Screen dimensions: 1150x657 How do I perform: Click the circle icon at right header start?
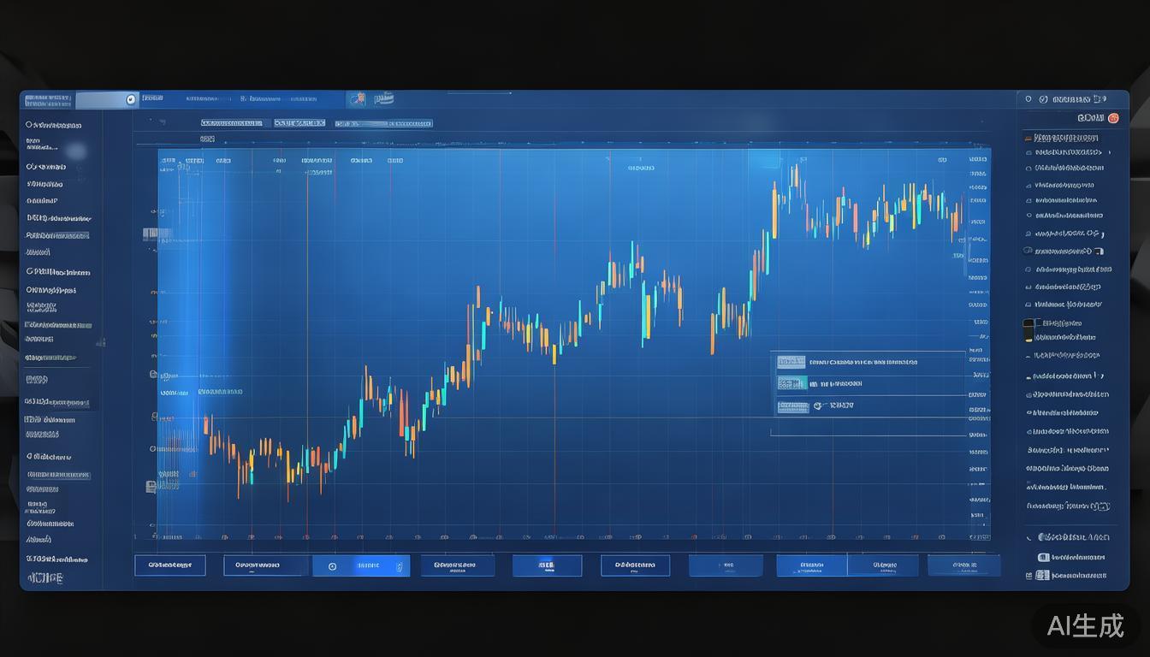pyautogui.click(x=1029, y=99)
